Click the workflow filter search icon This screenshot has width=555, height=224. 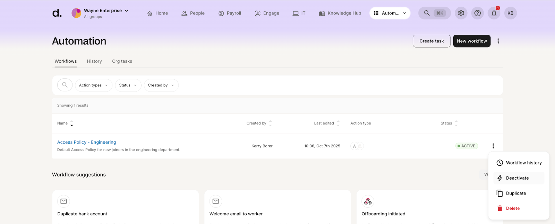65,85
